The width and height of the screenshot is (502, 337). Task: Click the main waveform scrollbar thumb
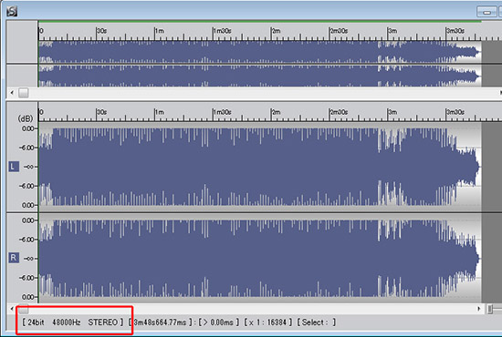tap(24, 309)
